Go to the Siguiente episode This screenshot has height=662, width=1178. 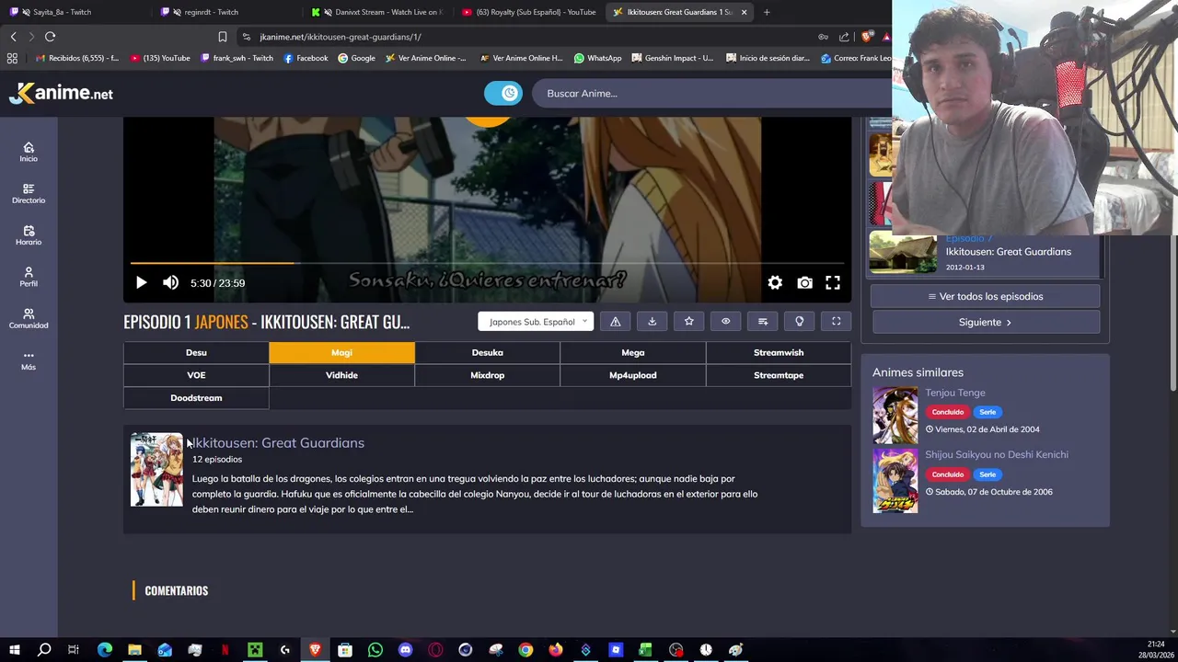coord(985,322)
